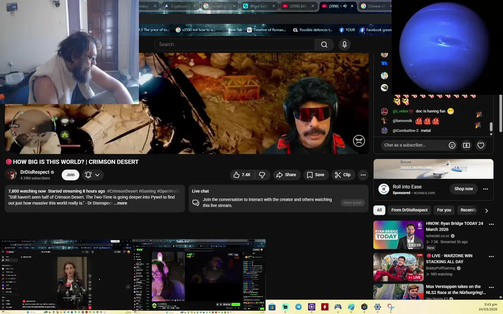The image size is (503, 314).
Task: Open the WARZONE WIN live thumbnail
Action: point(398,267)
